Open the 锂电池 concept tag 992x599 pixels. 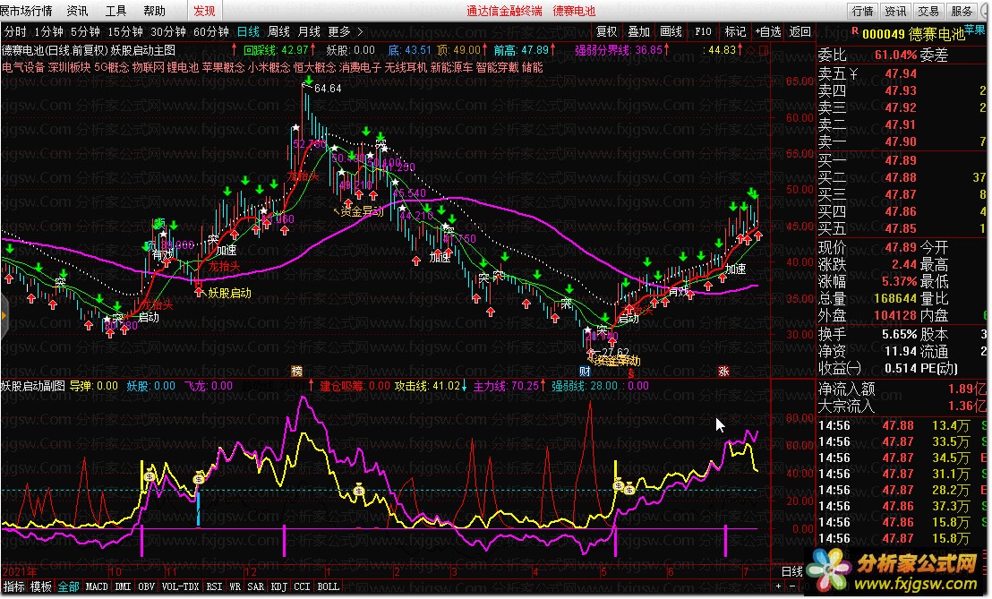click(x=183, y=67)
